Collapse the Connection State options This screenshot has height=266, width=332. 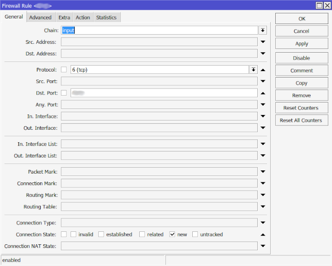(x=263, y=235)
